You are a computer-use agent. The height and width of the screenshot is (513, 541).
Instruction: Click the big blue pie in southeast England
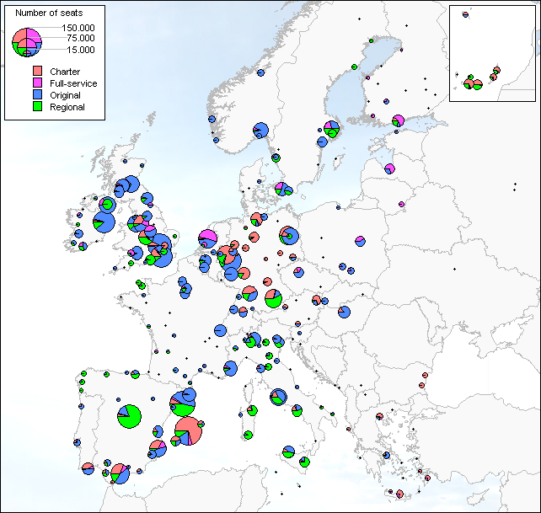click(162, 254)
